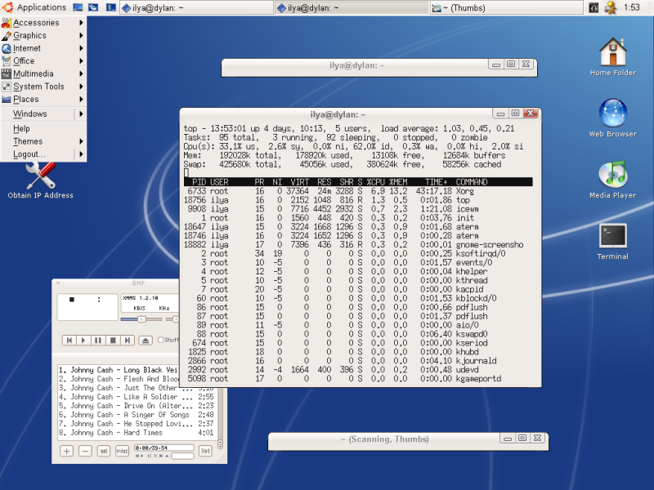Image resolution: width=654 pixels, height=490 pixels.
Task: Skip to next track in BMP player
Action: pyautogui.click(x=127, y=341)
